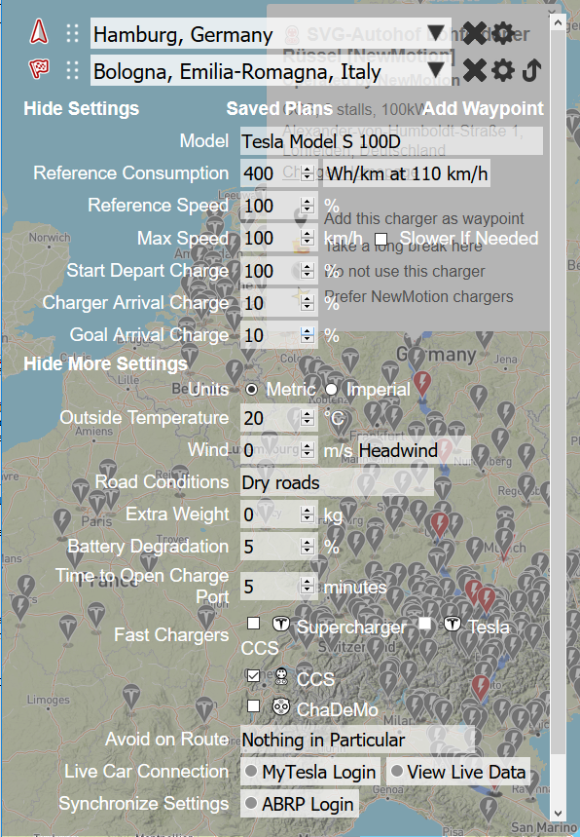Open the Tesla Model S 100D model selector

[x=391, y=141]
